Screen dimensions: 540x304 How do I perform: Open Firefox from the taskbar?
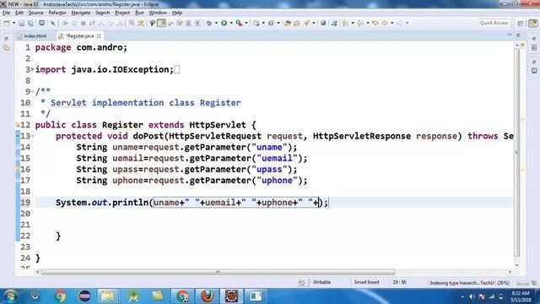coord(207,296)
